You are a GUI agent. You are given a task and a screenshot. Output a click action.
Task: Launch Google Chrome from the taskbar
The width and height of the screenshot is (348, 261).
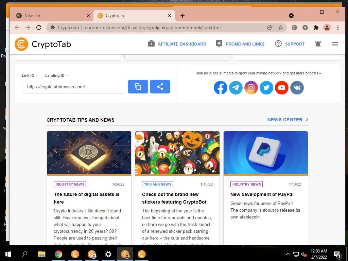(58, 254)
